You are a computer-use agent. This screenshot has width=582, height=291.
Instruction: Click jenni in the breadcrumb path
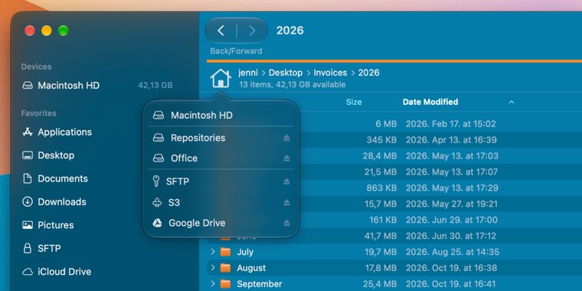coord(248,73)
